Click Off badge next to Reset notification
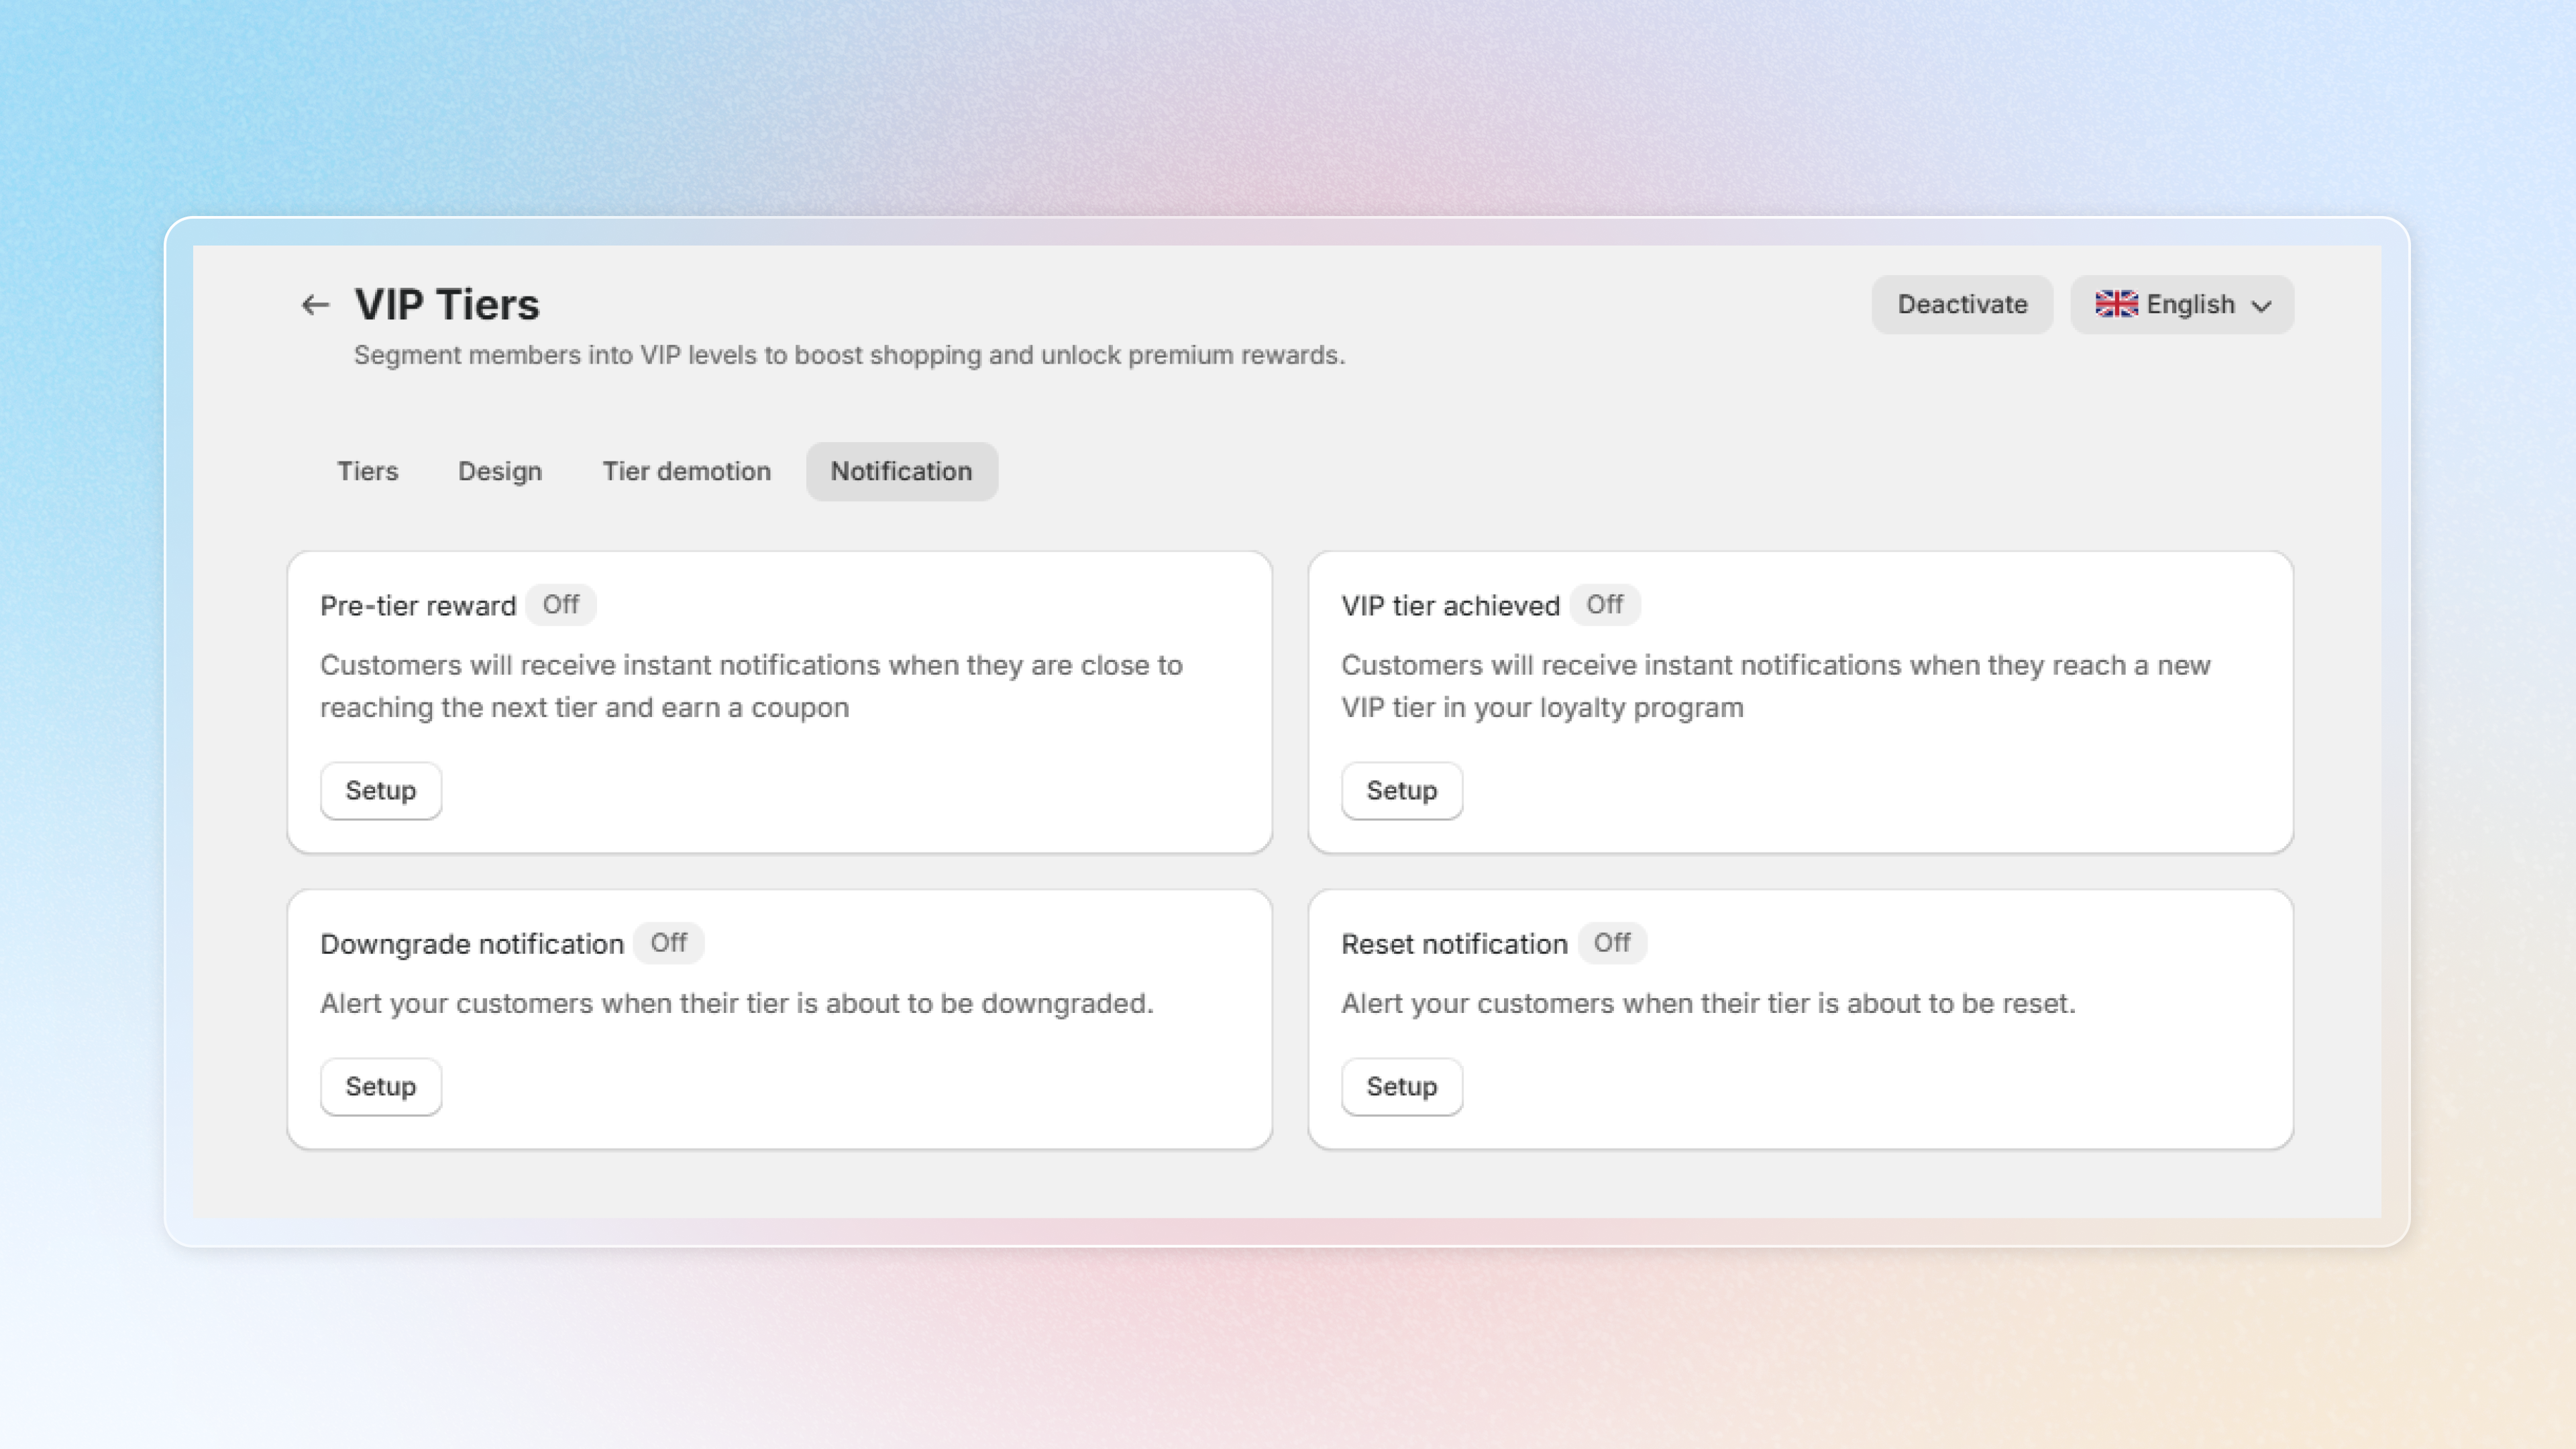The width and height of the screenshot is (2576, 1449). point(1611,943)
